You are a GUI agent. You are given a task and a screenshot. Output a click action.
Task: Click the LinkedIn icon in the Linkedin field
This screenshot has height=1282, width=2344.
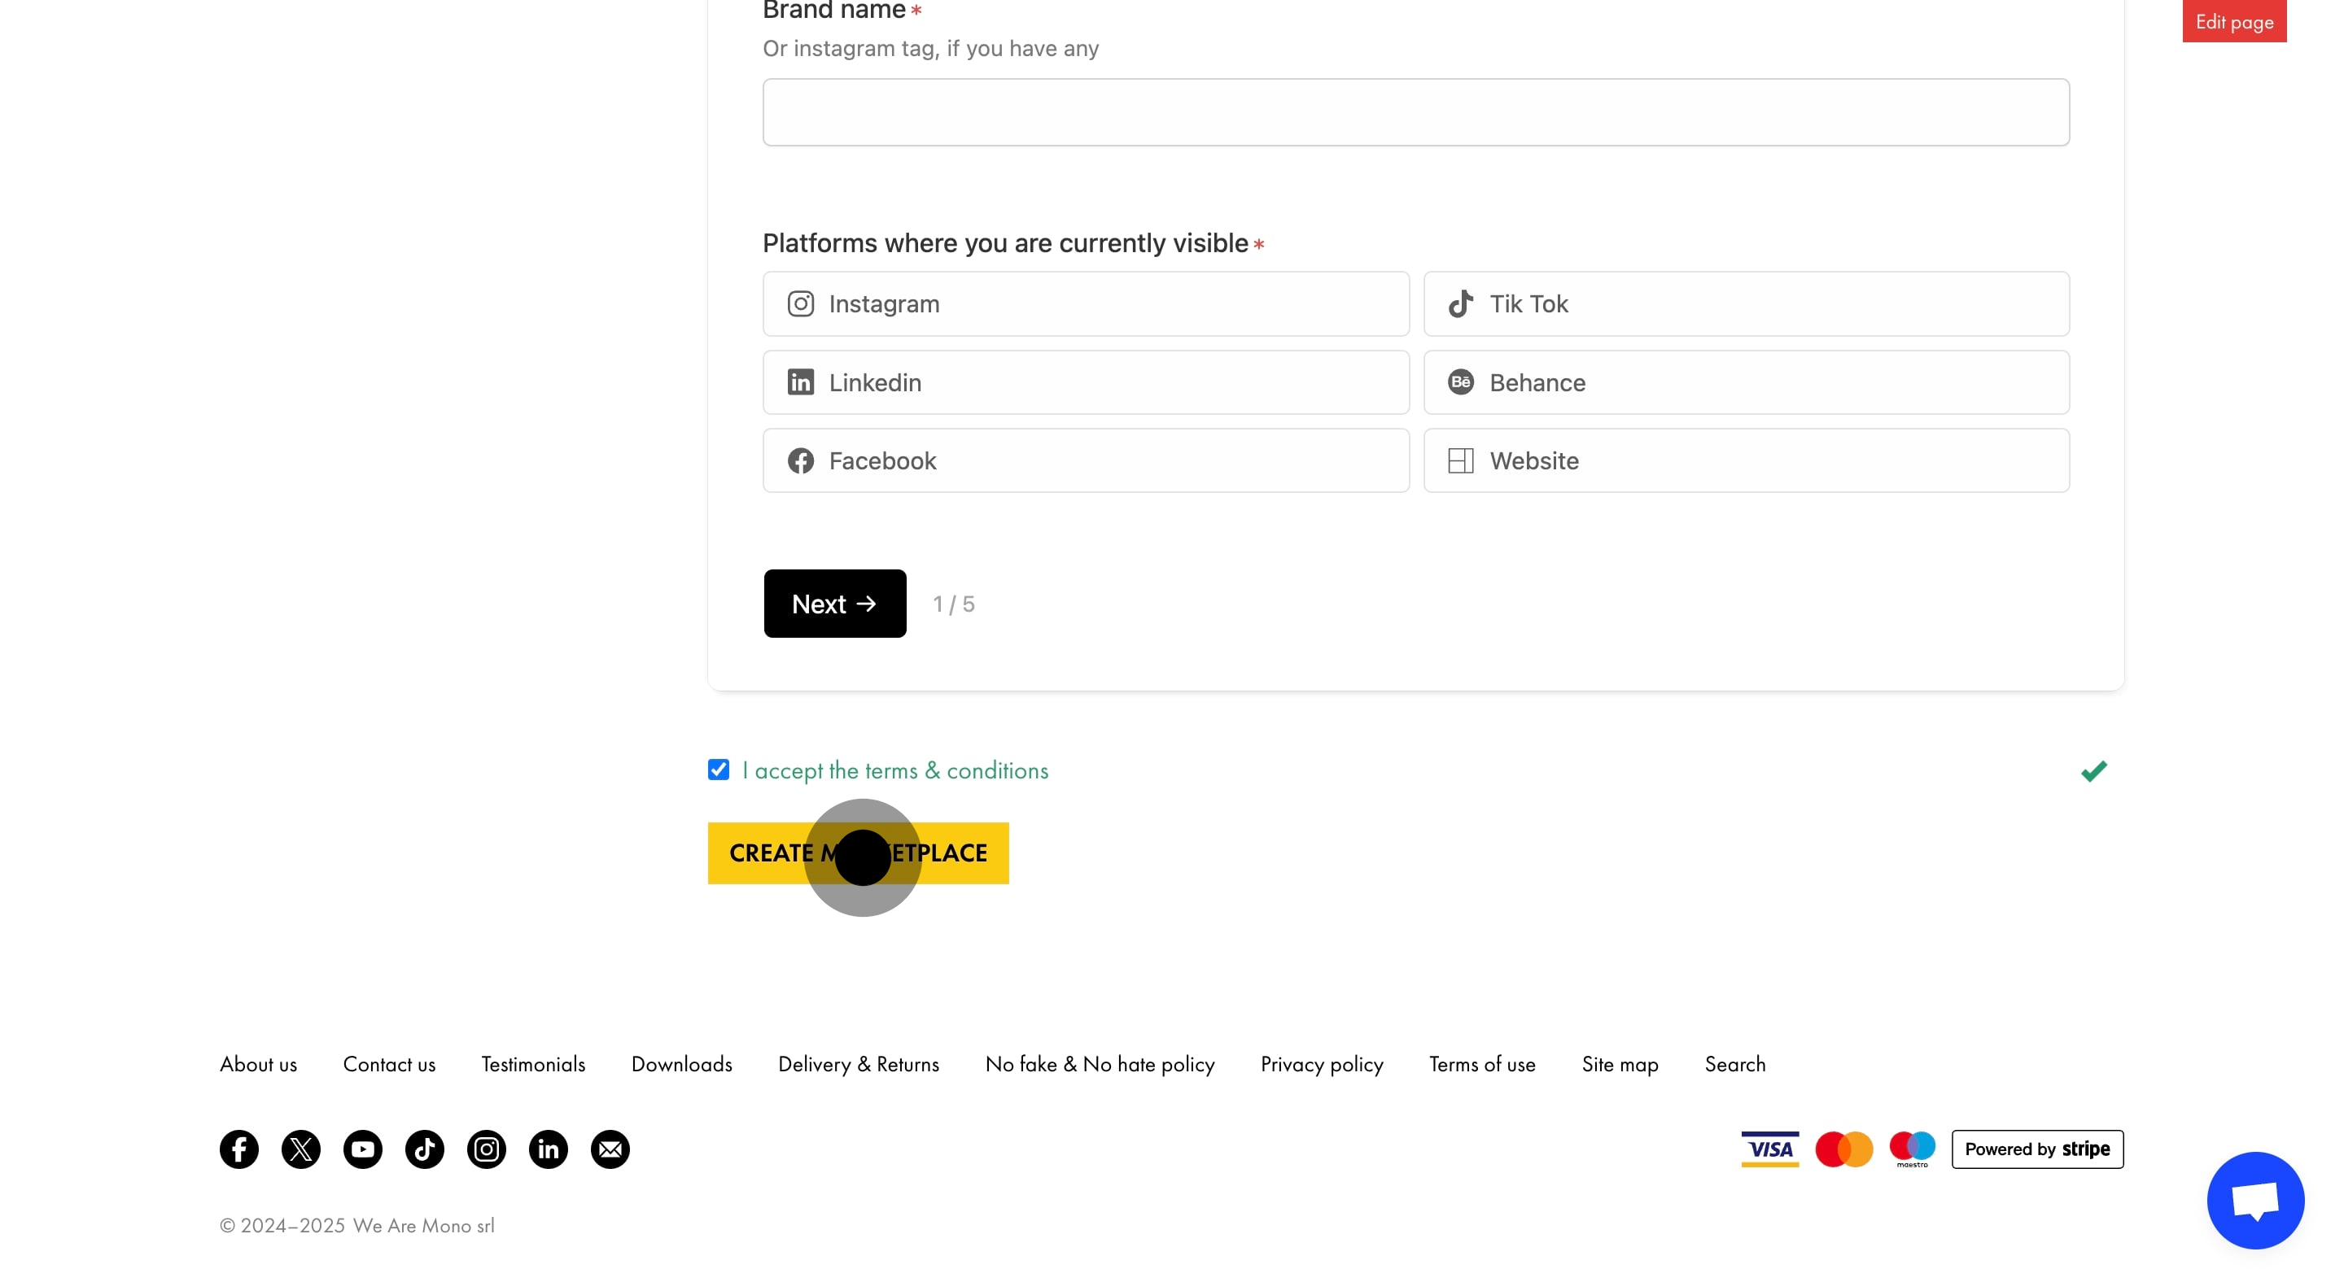(801, 382)
